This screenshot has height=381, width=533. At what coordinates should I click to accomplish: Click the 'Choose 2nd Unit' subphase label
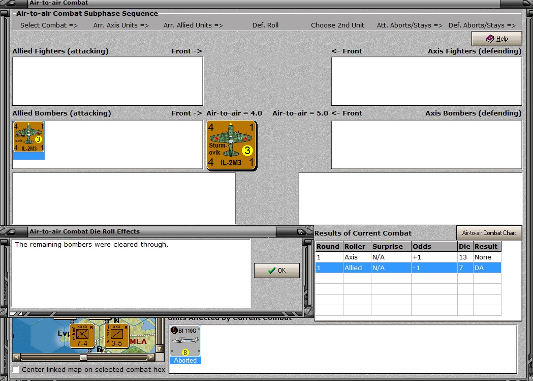pyautogui.click(x=337, y=25)
